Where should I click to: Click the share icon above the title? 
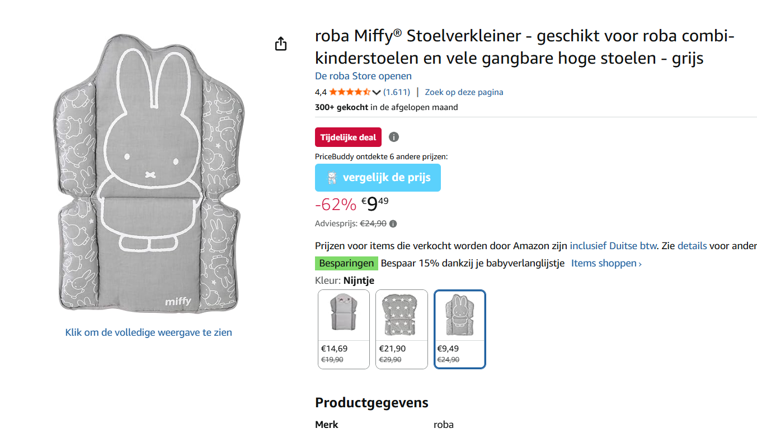coord(280,42)
